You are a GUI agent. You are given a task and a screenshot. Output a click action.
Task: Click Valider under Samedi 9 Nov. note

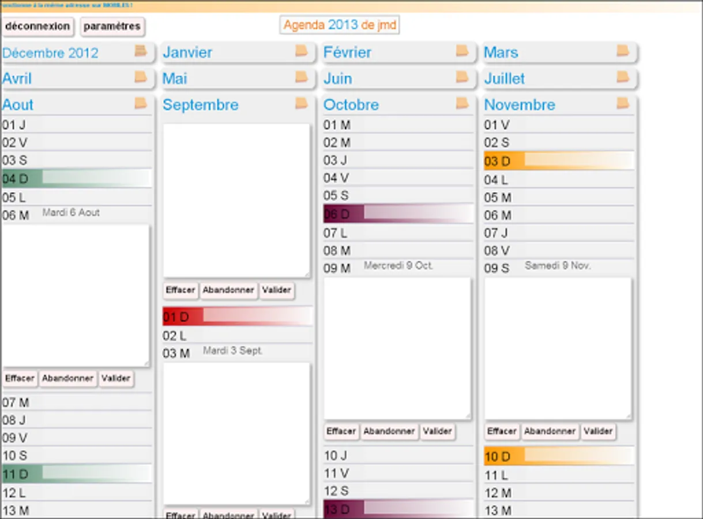tap(598, 432)
